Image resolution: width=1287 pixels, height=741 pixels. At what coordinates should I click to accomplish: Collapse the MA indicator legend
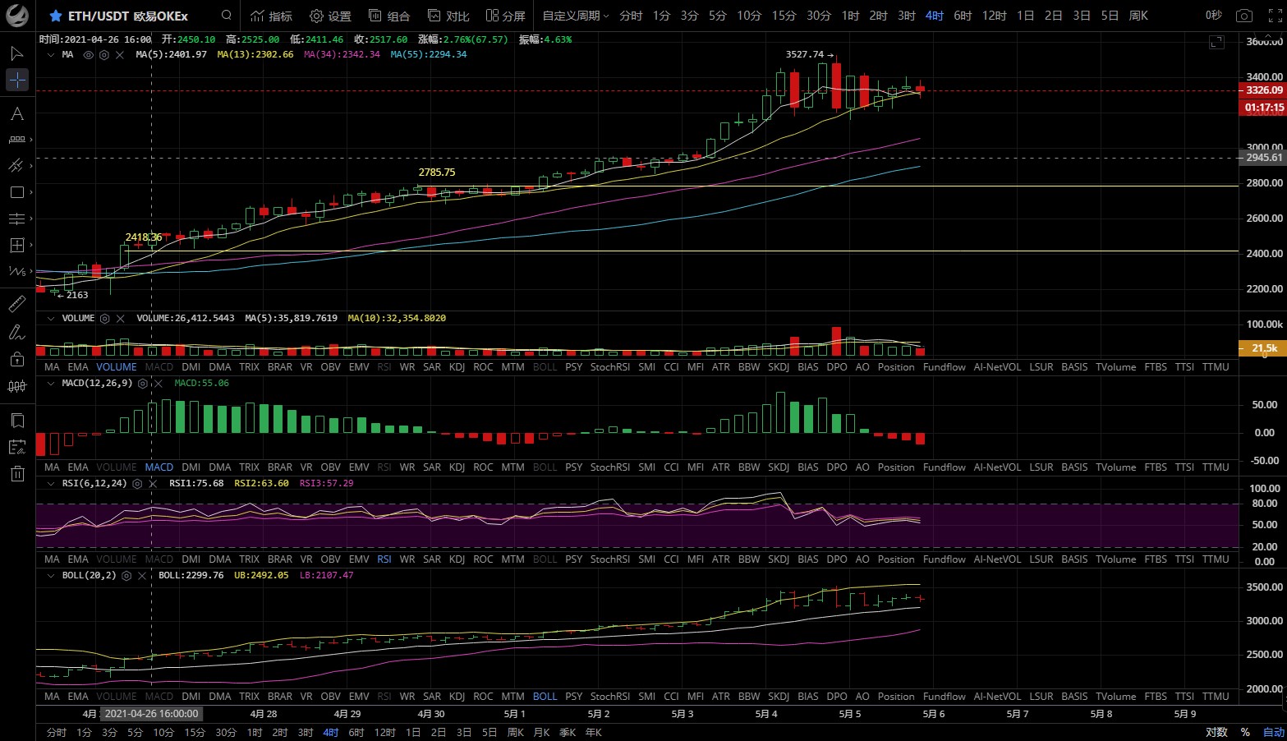click(51, 55)
